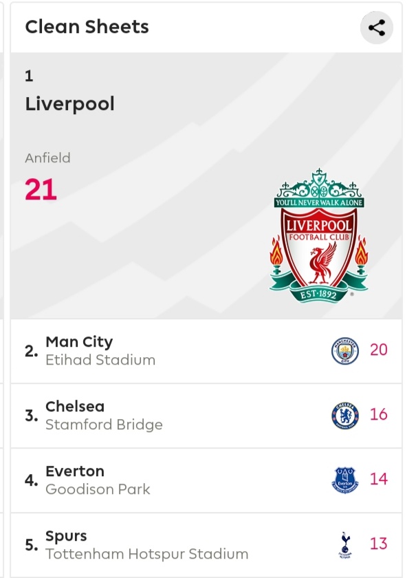Click Spurs' 13 clean sheets value
The height and width of the screenshot is (578, 407).
click(x=379, y=544)
